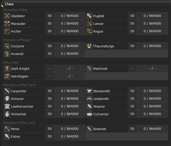Select the Carpenter class name
Screen dimensions: 171x146
click(19, 91)
